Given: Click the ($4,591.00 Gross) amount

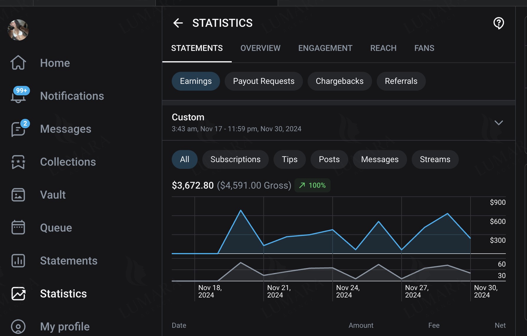Looking at the screenshot, I should pyautogui.click(x=254, y=185).
